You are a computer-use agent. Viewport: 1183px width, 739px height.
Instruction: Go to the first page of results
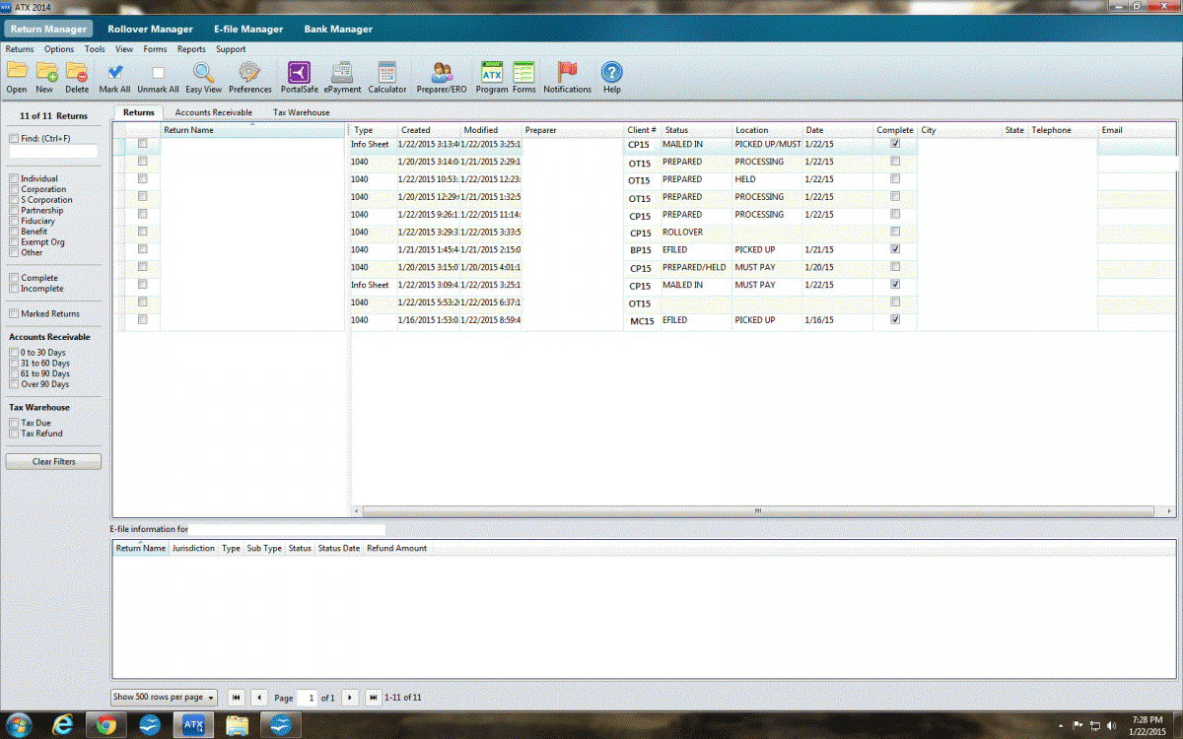click(x=237, y=698)
